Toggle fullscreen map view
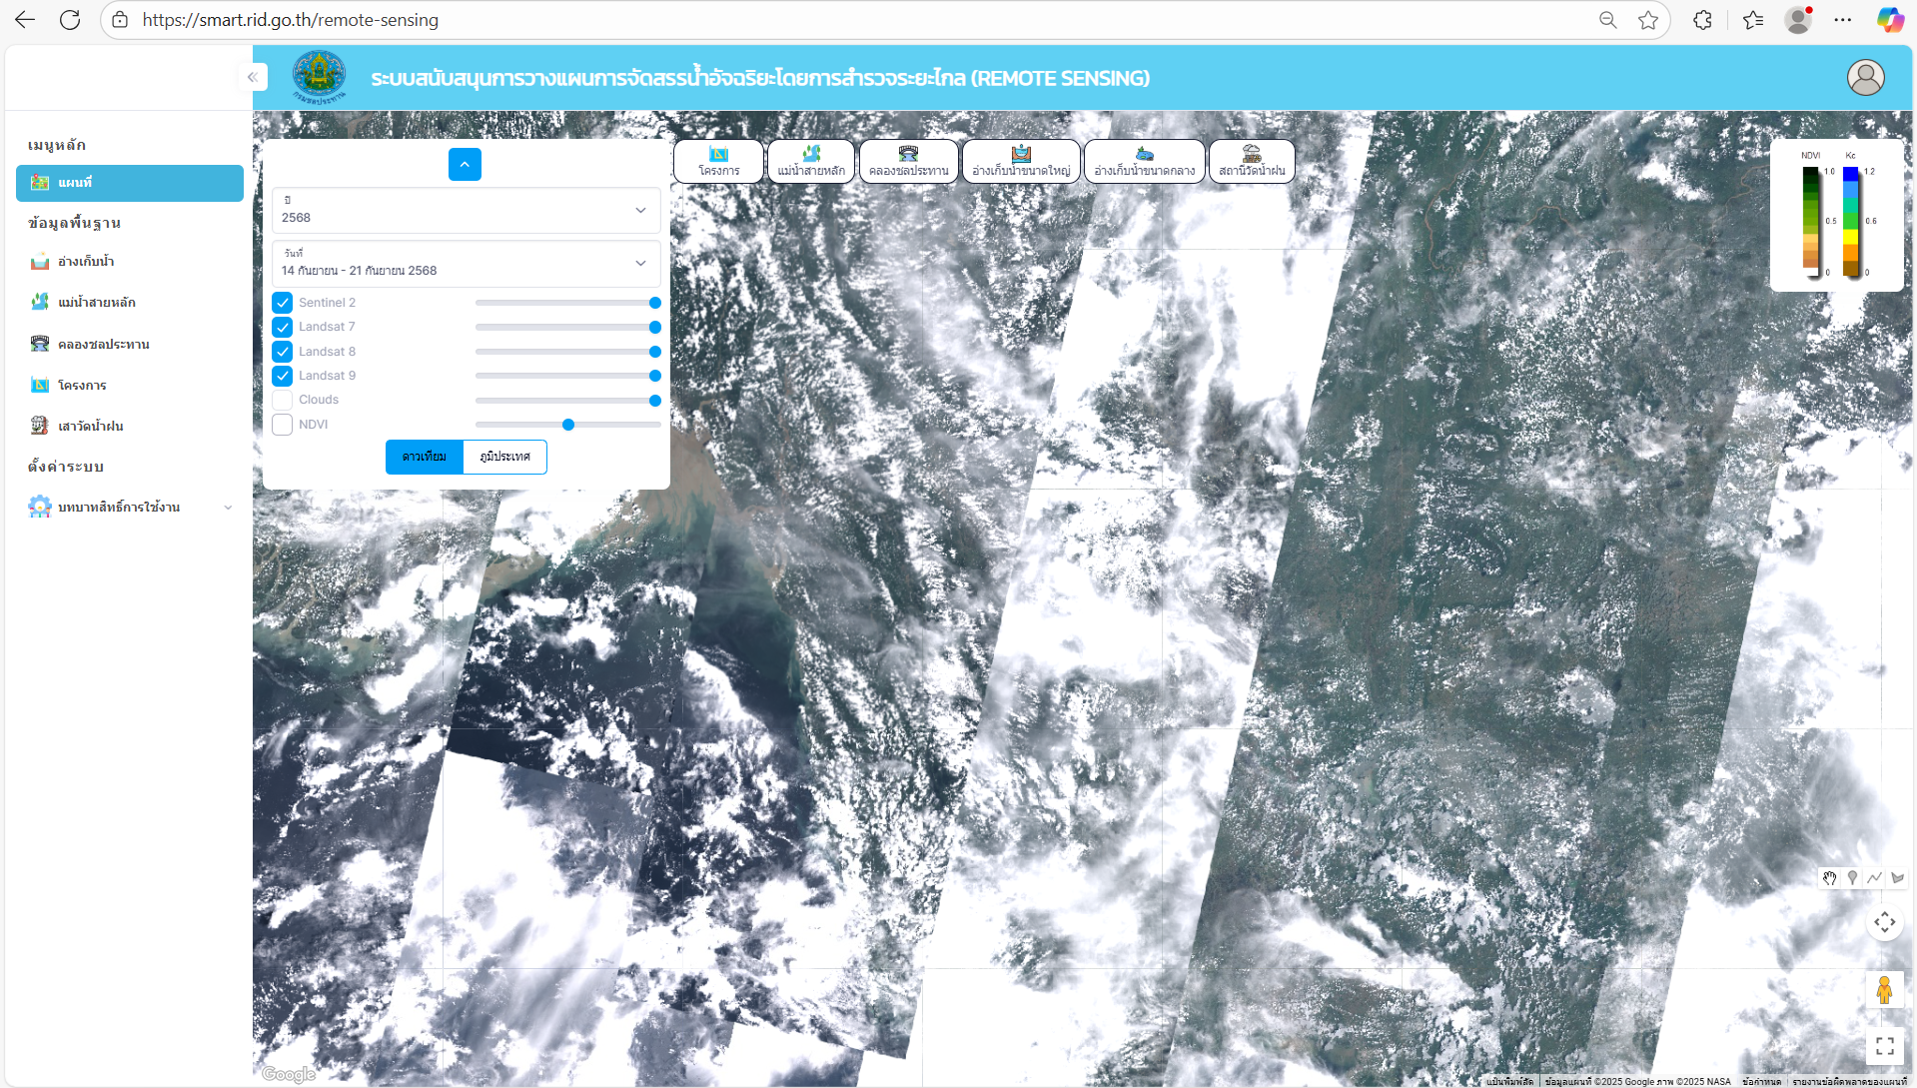 point(1884,1046)
